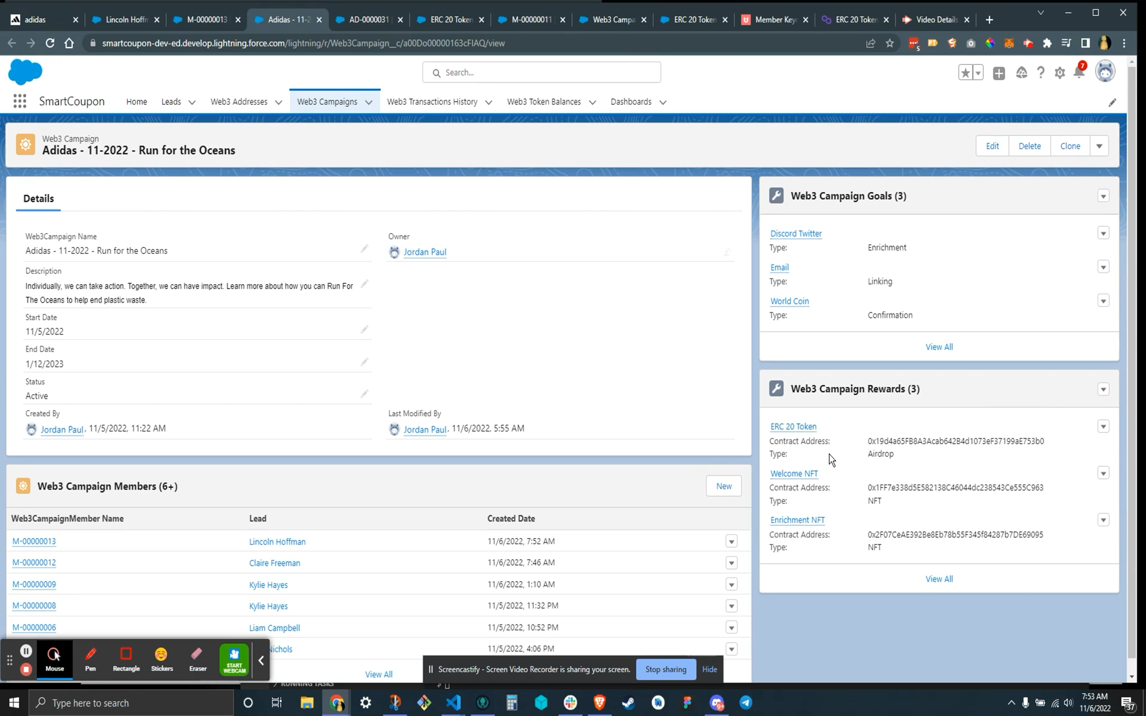This screenshot has height=716, width=1146.
Task: Open the Trailhead guidance icon
Action: (1021, 73)
